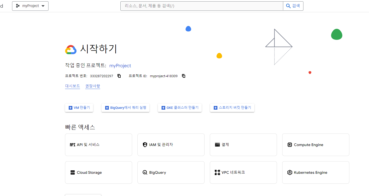Click the 스토리지 버킷 만들기 button
369x196 pixels.
[232, 108]
